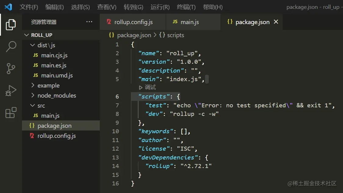Click the rollup icon on rollup.config.js tab
Image resolution: width=343 pixels, height=193 pixels.
click(109, 22)
